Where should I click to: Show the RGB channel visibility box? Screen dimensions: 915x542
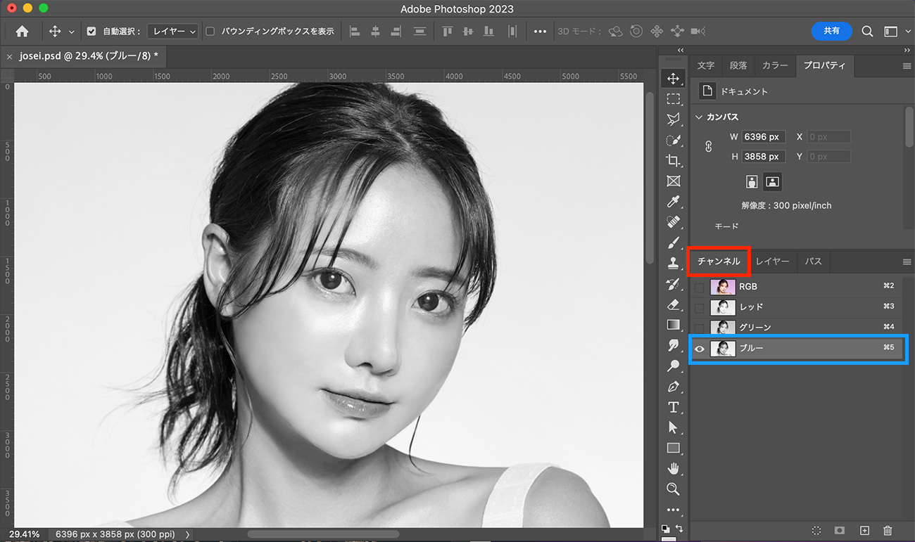(x=699, y=287)
